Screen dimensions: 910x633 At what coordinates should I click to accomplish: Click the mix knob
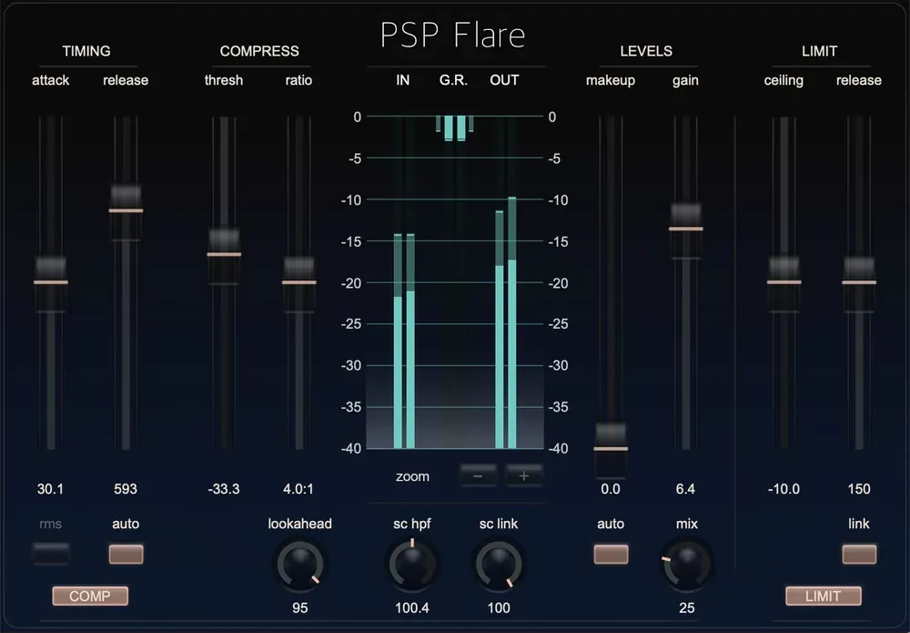(686, 564)
